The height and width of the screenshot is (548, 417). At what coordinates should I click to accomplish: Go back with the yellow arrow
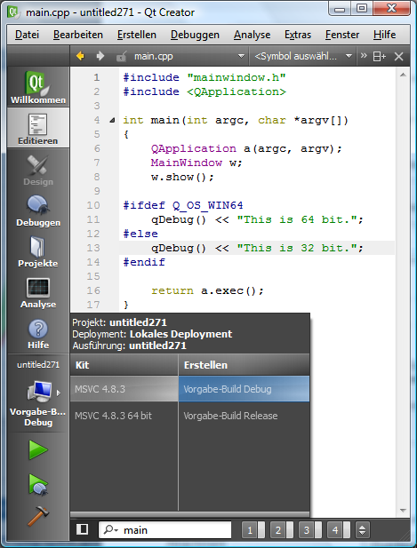point(80,56)
